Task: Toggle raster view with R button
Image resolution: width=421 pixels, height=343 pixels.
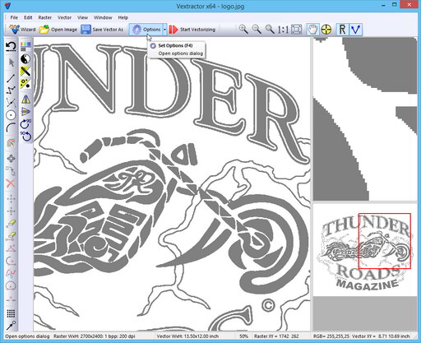Action: coord(342,30)
